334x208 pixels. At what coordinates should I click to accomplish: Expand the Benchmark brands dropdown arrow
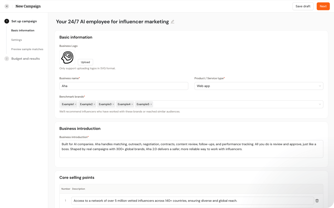pos(320,104)
